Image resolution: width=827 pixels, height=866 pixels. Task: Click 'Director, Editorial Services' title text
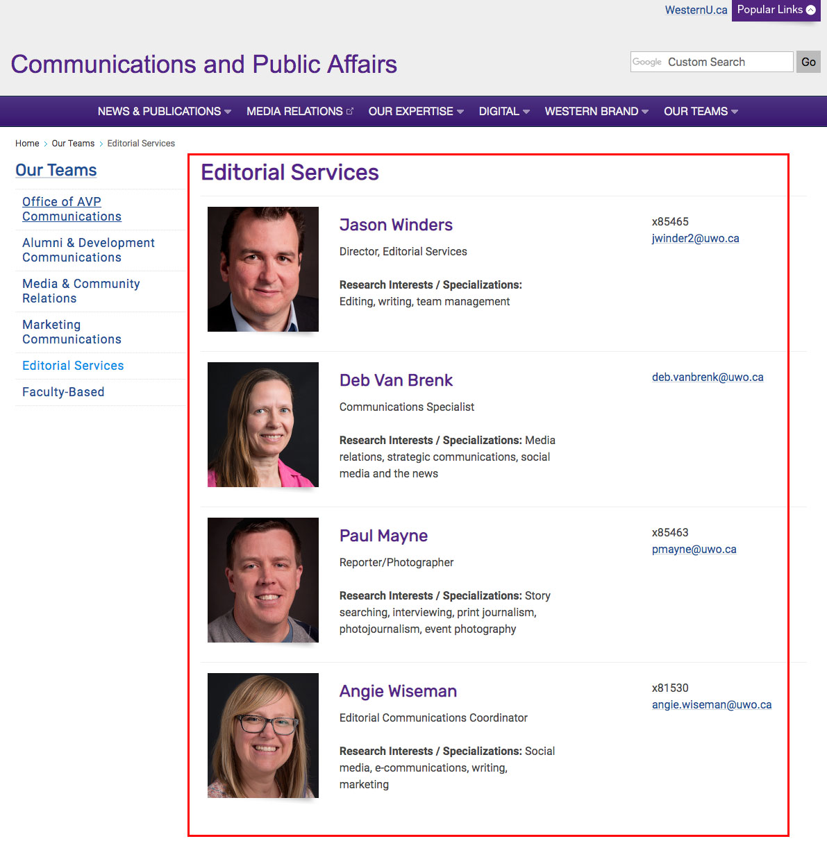pyautogui.click(x=403, y=251)
